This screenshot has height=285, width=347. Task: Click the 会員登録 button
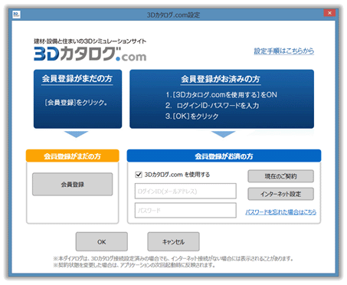72,184
